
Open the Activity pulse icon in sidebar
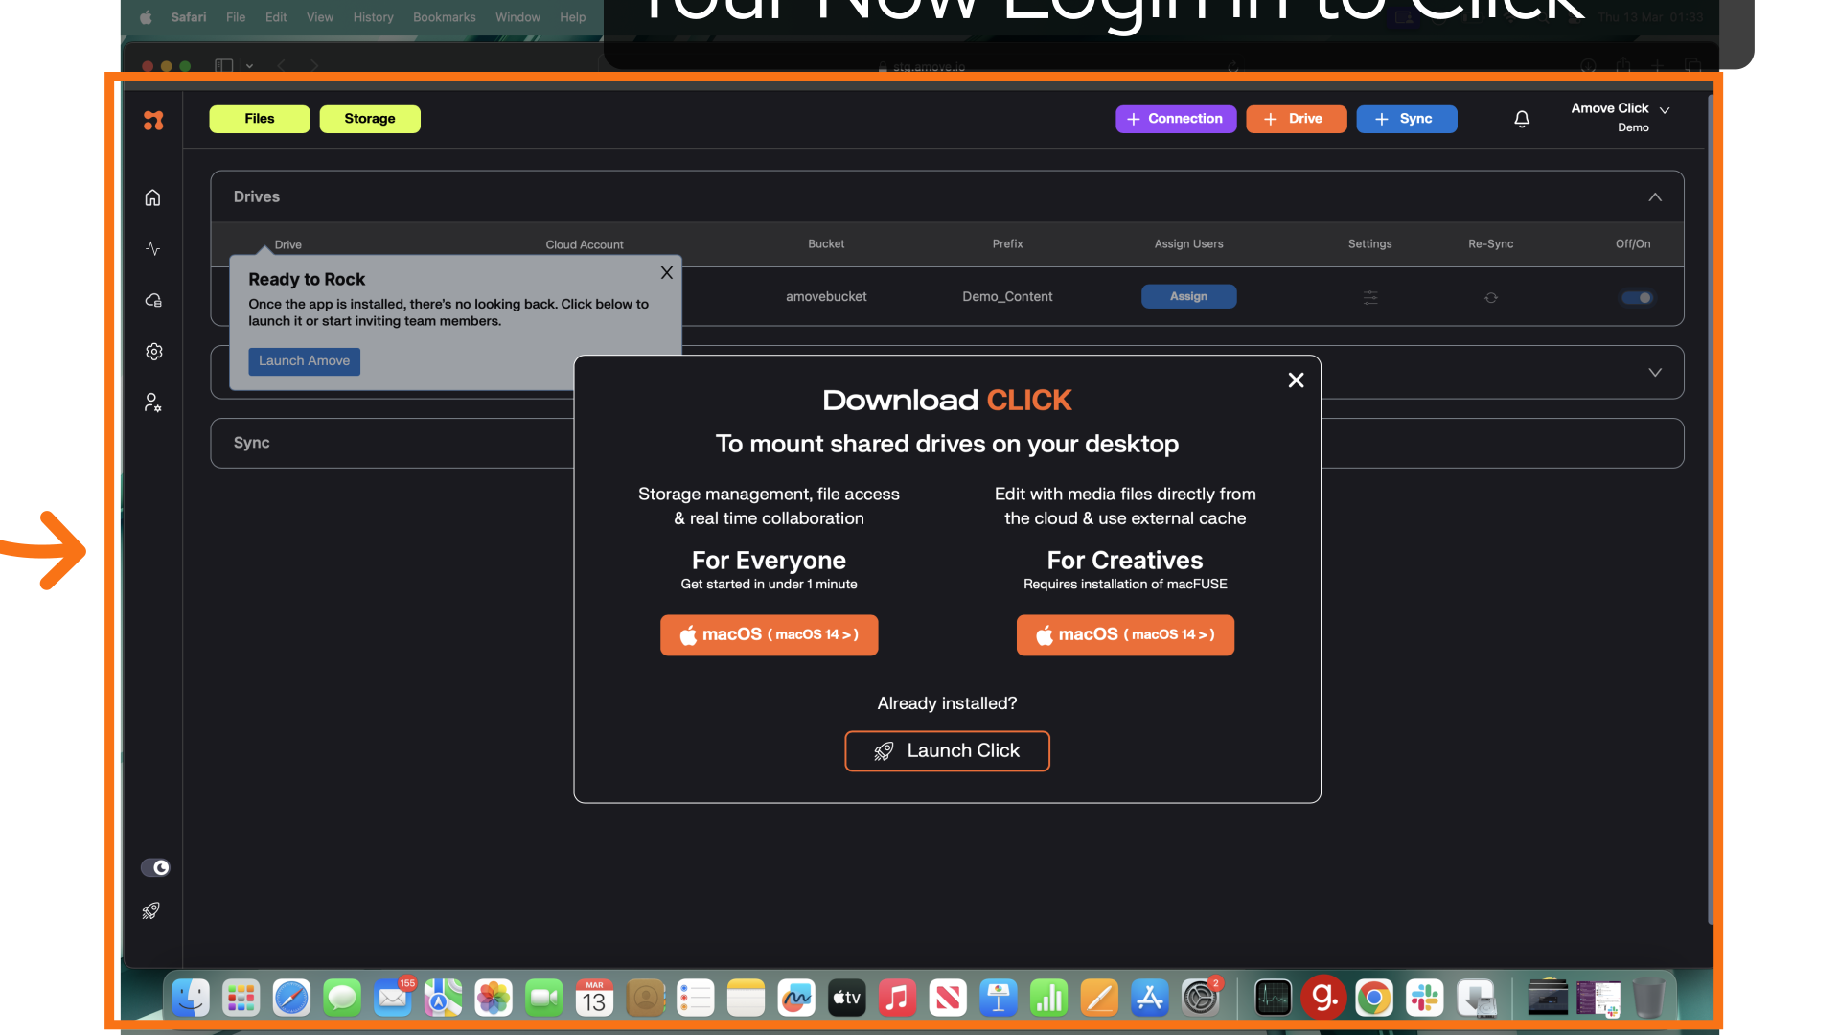pyautogui.click(x=153, y=249)
